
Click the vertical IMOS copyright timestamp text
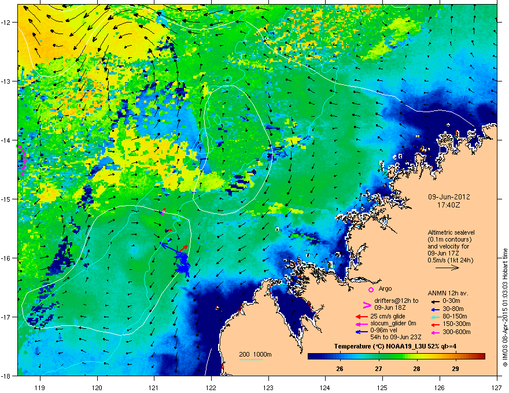pos(505,307)
